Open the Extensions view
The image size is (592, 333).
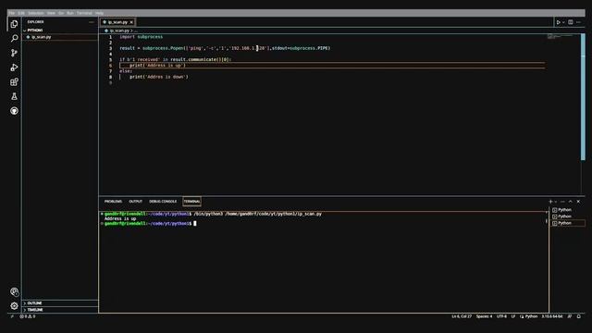coord(14,82)
